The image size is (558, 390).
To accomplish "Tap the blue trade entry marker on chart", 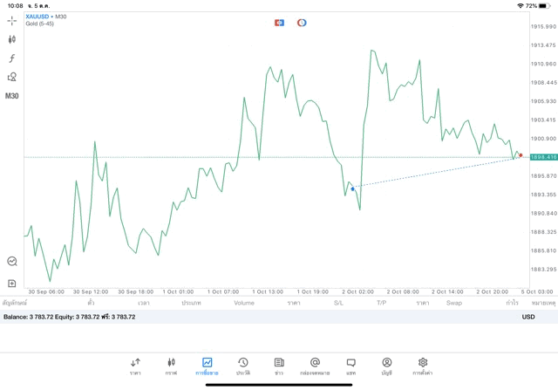I will tap(352, 188).
